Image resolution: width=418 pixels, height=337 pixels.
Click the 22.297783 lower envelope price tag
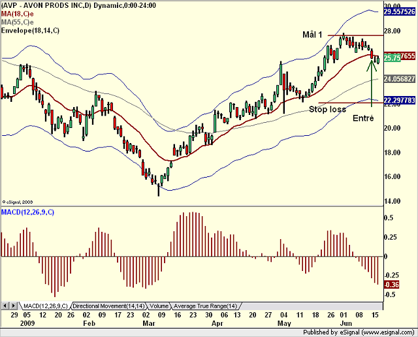click(400, 100)
